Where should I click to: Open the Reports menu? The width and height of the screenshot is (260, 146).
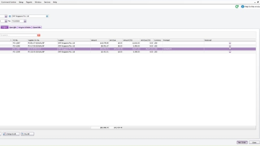point(29,2)
